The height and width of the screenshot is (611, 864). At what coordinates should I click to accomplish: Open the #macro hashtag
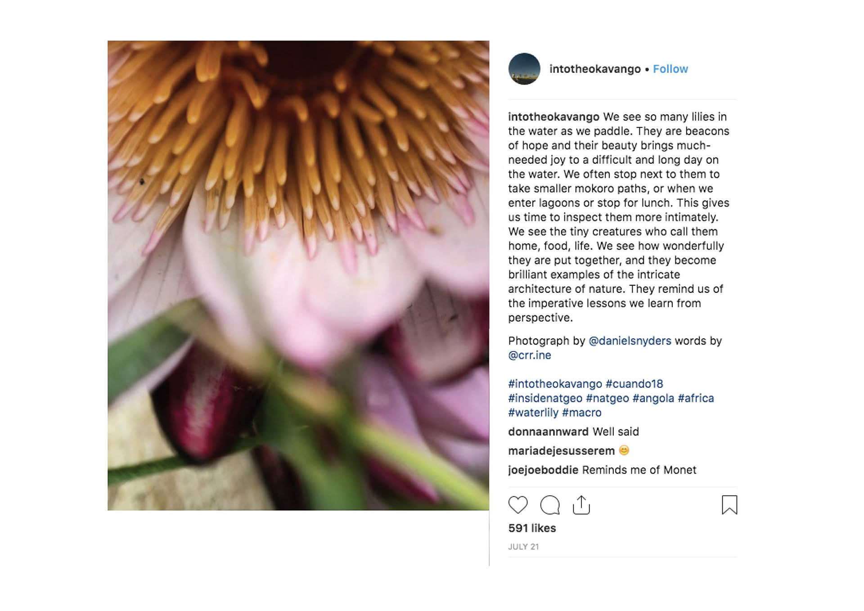coord(581,413)
